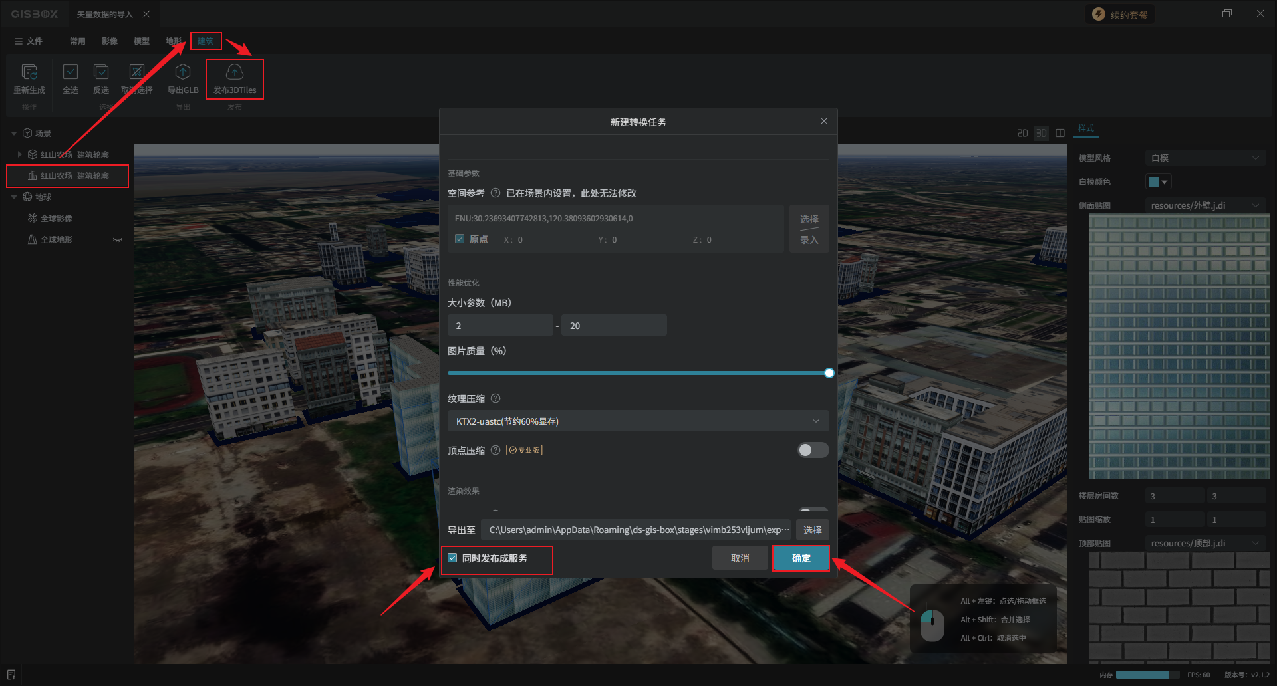Viewport: 1277px width, 686px height.
Task: Collapse the 场景 tree node
Action: coord(14,134)
